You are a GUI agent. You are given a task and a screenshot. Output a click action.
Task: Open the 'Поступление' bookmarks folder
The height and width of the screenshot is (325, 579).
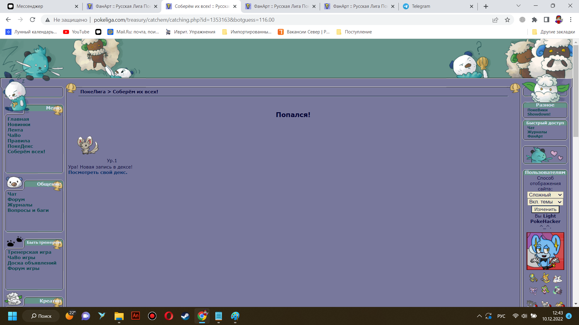tap(354, 32)
